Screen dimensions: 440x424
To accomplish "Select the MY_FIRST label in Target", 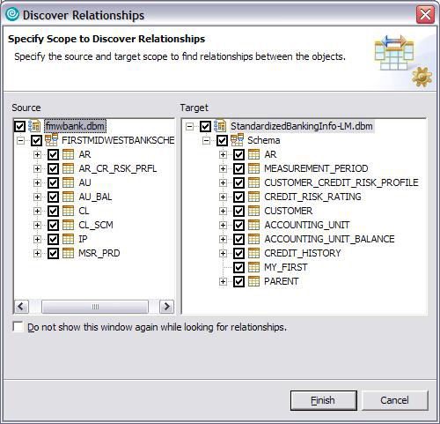I will click(286, 267).
